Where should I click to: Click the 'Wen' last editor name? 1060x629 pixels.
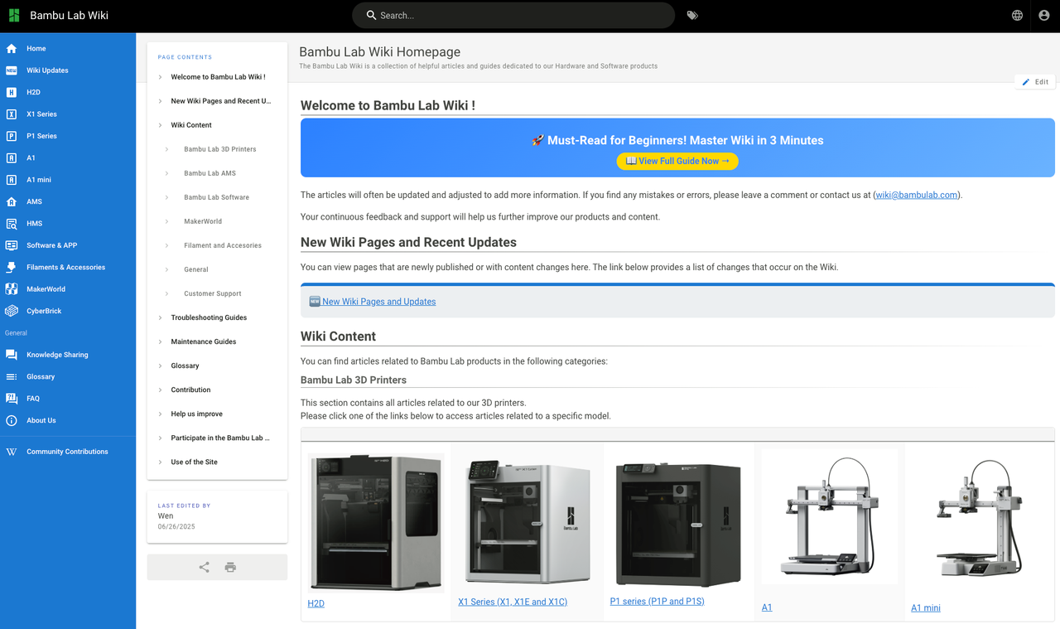pos(166,515)
